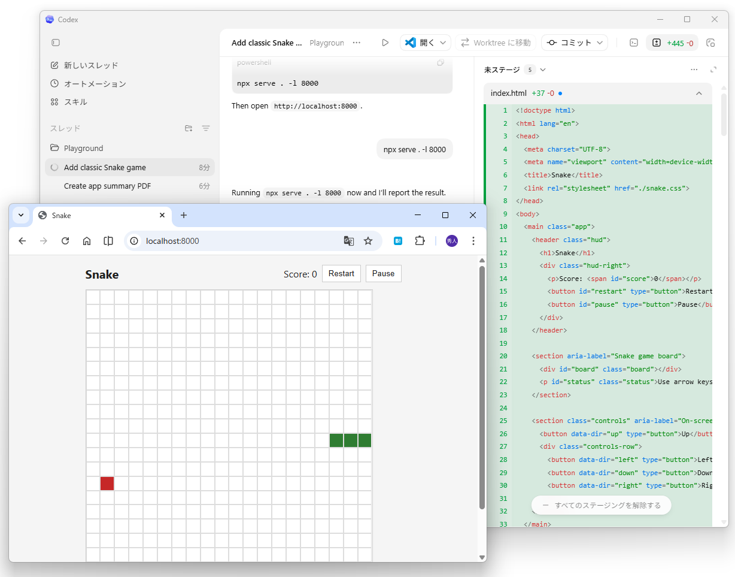The height and width of the screenshot is (577, 735).
Task: Select the Snake browser tab
Action: coord(102,215)
